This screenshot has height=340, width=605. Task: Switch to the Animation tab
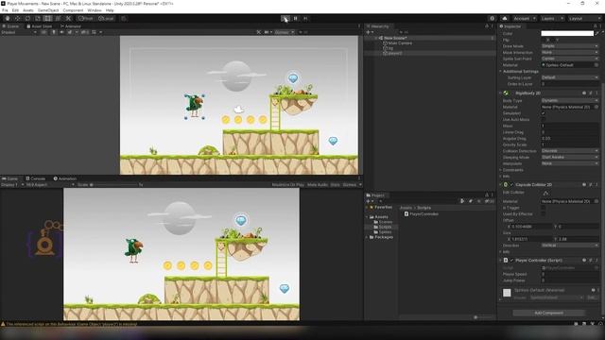[65, 178]
